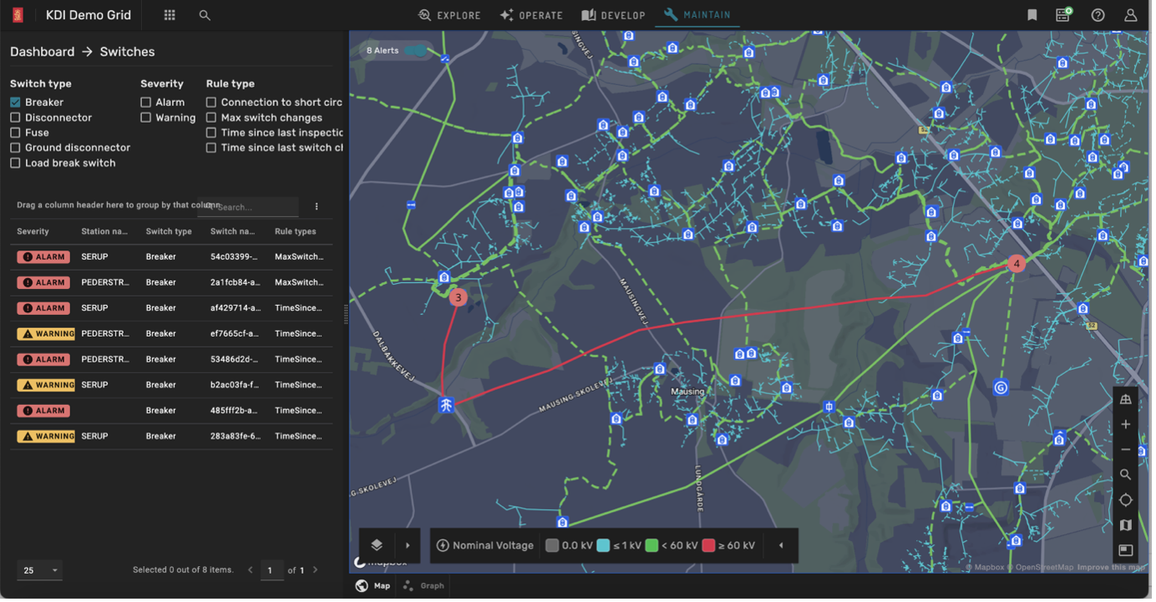Viewport: 1156px width, 602px height.
Task: Enable Ground disconnector filter
Action: (x=15, y=149)
